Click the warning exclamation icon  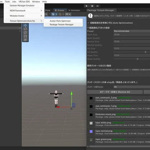tap(90, 16)
